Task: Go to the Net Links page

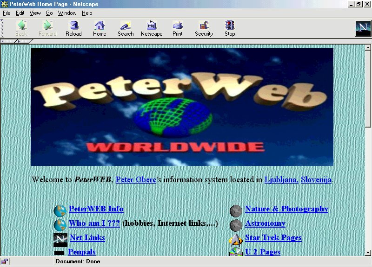Action: [87, 238]
